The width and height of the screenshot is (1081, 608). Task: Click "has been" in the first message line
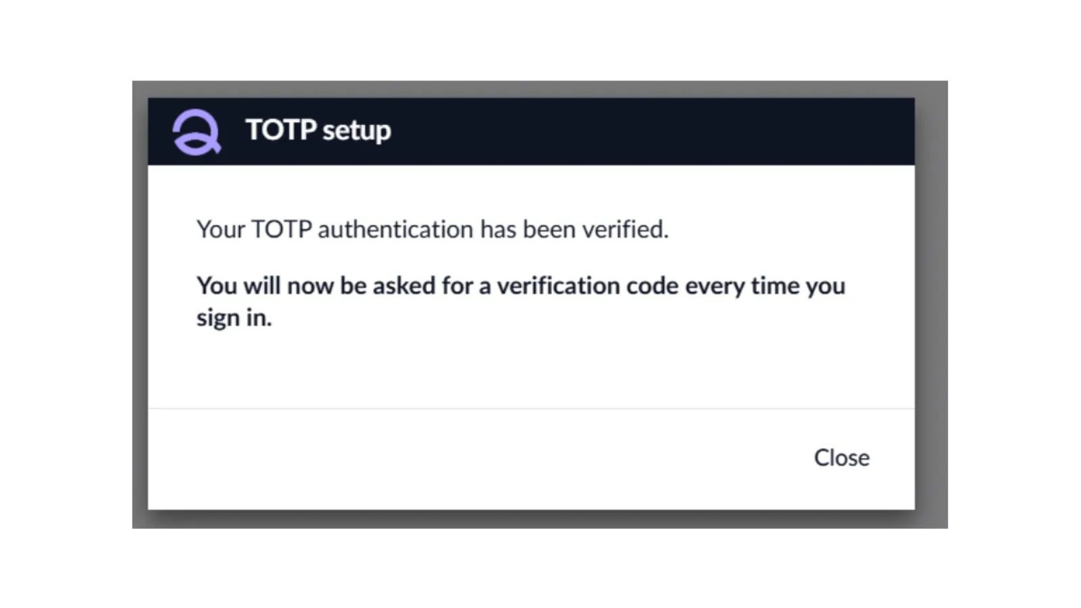tap(528, 230)
